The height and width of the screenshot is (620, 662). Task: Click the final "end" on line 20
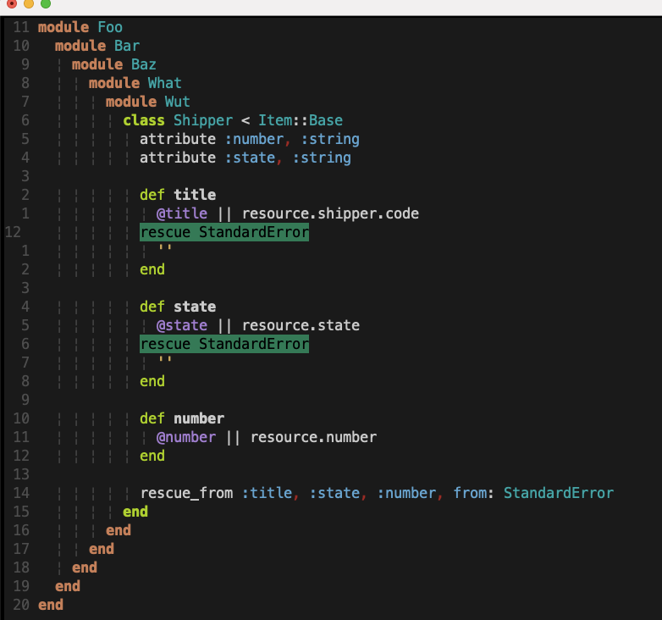(51, 605)
